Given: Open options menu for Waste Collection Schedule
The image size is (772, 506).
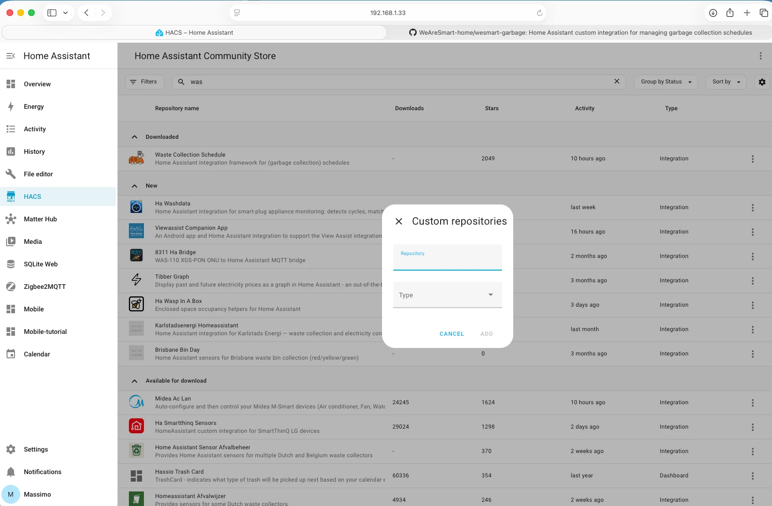Looking at the screenshot, I should (753, 159).
